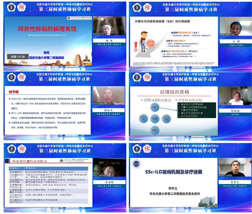
Task: Click the 杨军 name label
Action: click(109, 40)
